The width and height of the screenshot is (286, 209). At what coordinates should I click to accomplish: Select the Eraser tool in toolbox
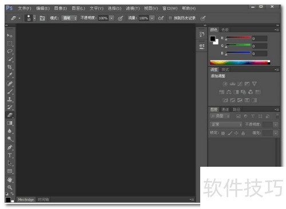tap(10, 115)
